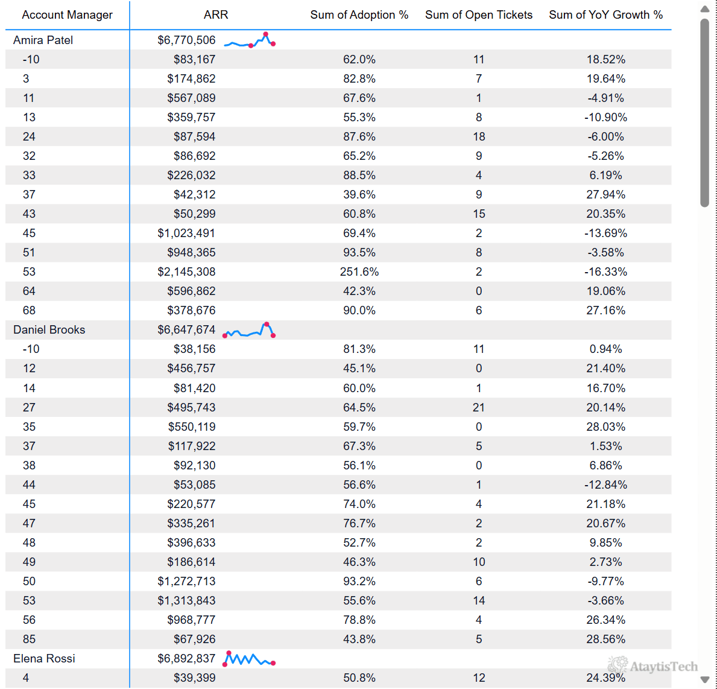The width and height of the screenshot is (717, 689).
Task: Click ARR value $92,130
Action: [x=194, y=465]
